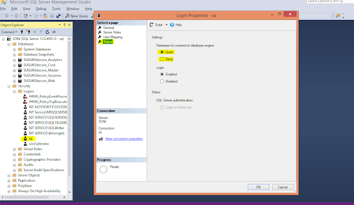
Task: Select the Disabled login radio button
Action: click(162, 81)
